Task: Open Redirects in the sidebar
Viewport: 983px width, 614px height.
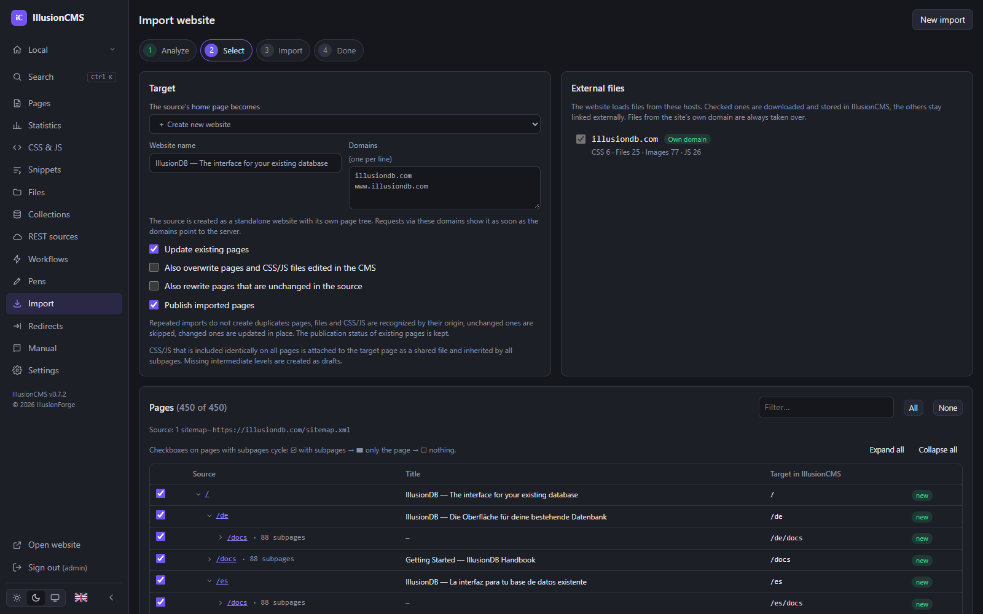Action: [45, 326]
